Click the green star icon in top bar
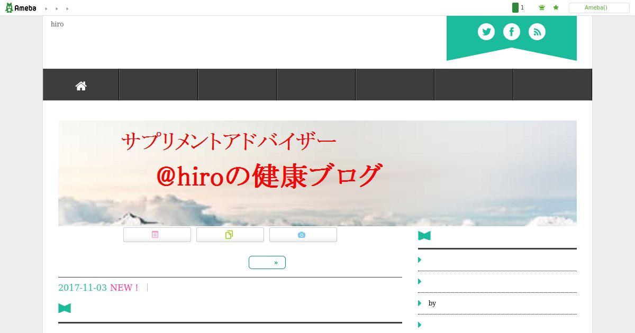Viewport: 635px width, 333px height. (556, 7)
